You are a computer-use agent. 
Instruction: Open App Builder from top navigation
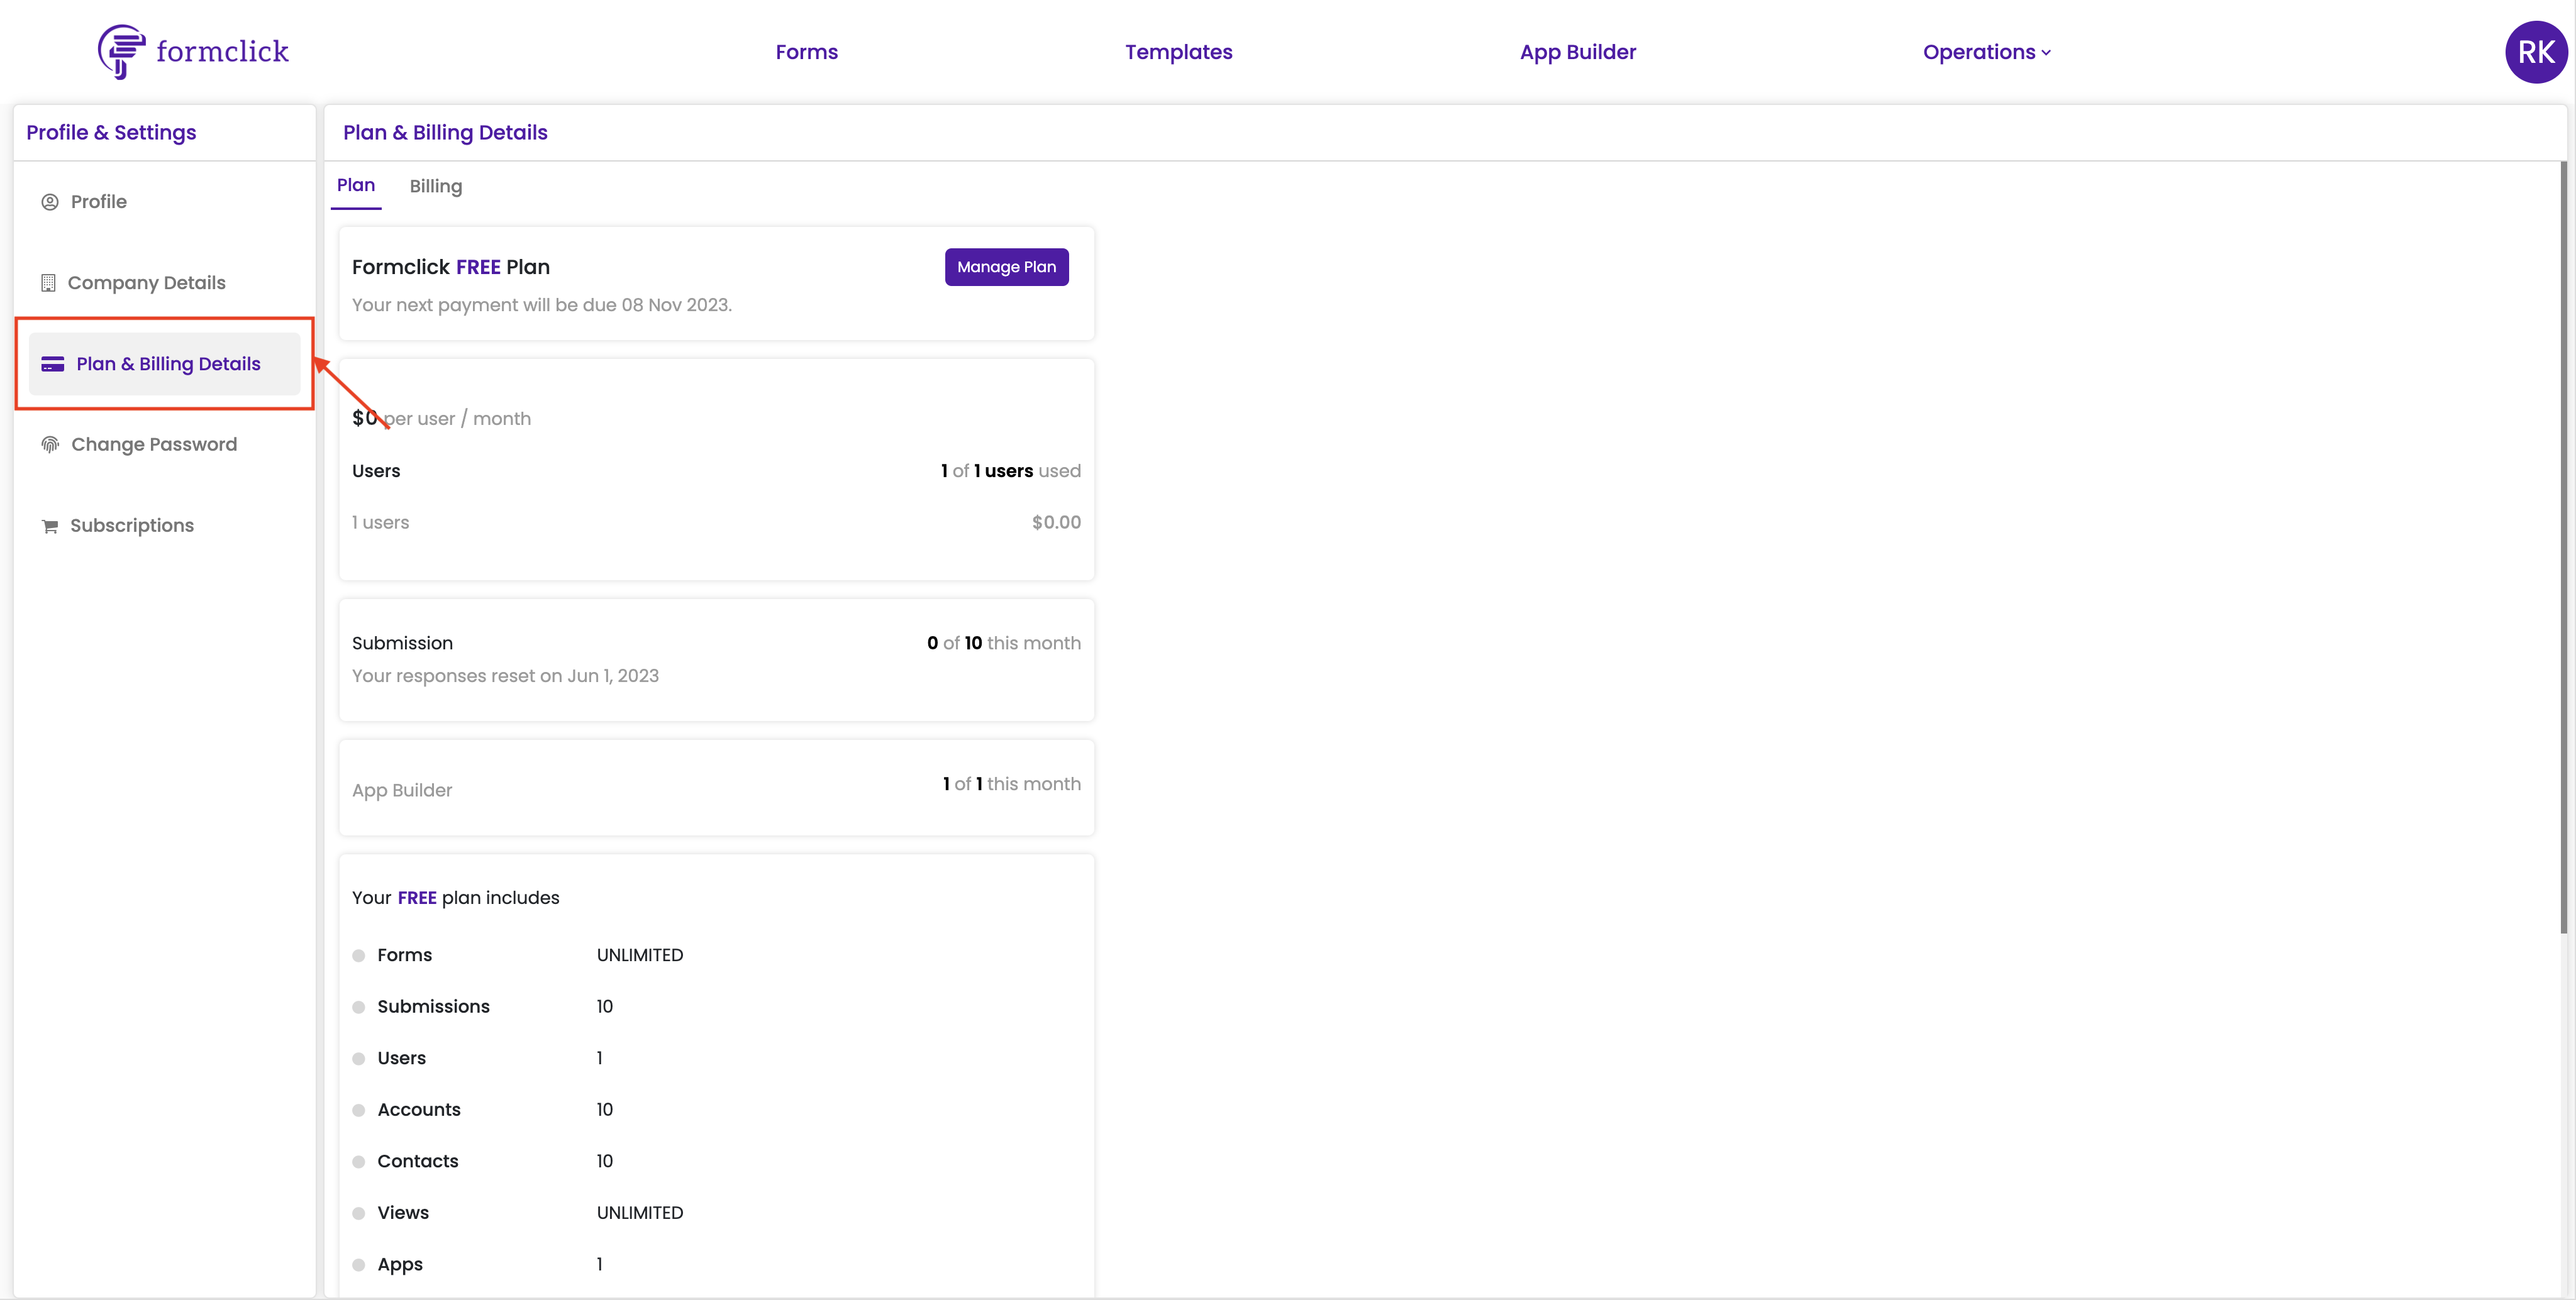click(1577, 52)
